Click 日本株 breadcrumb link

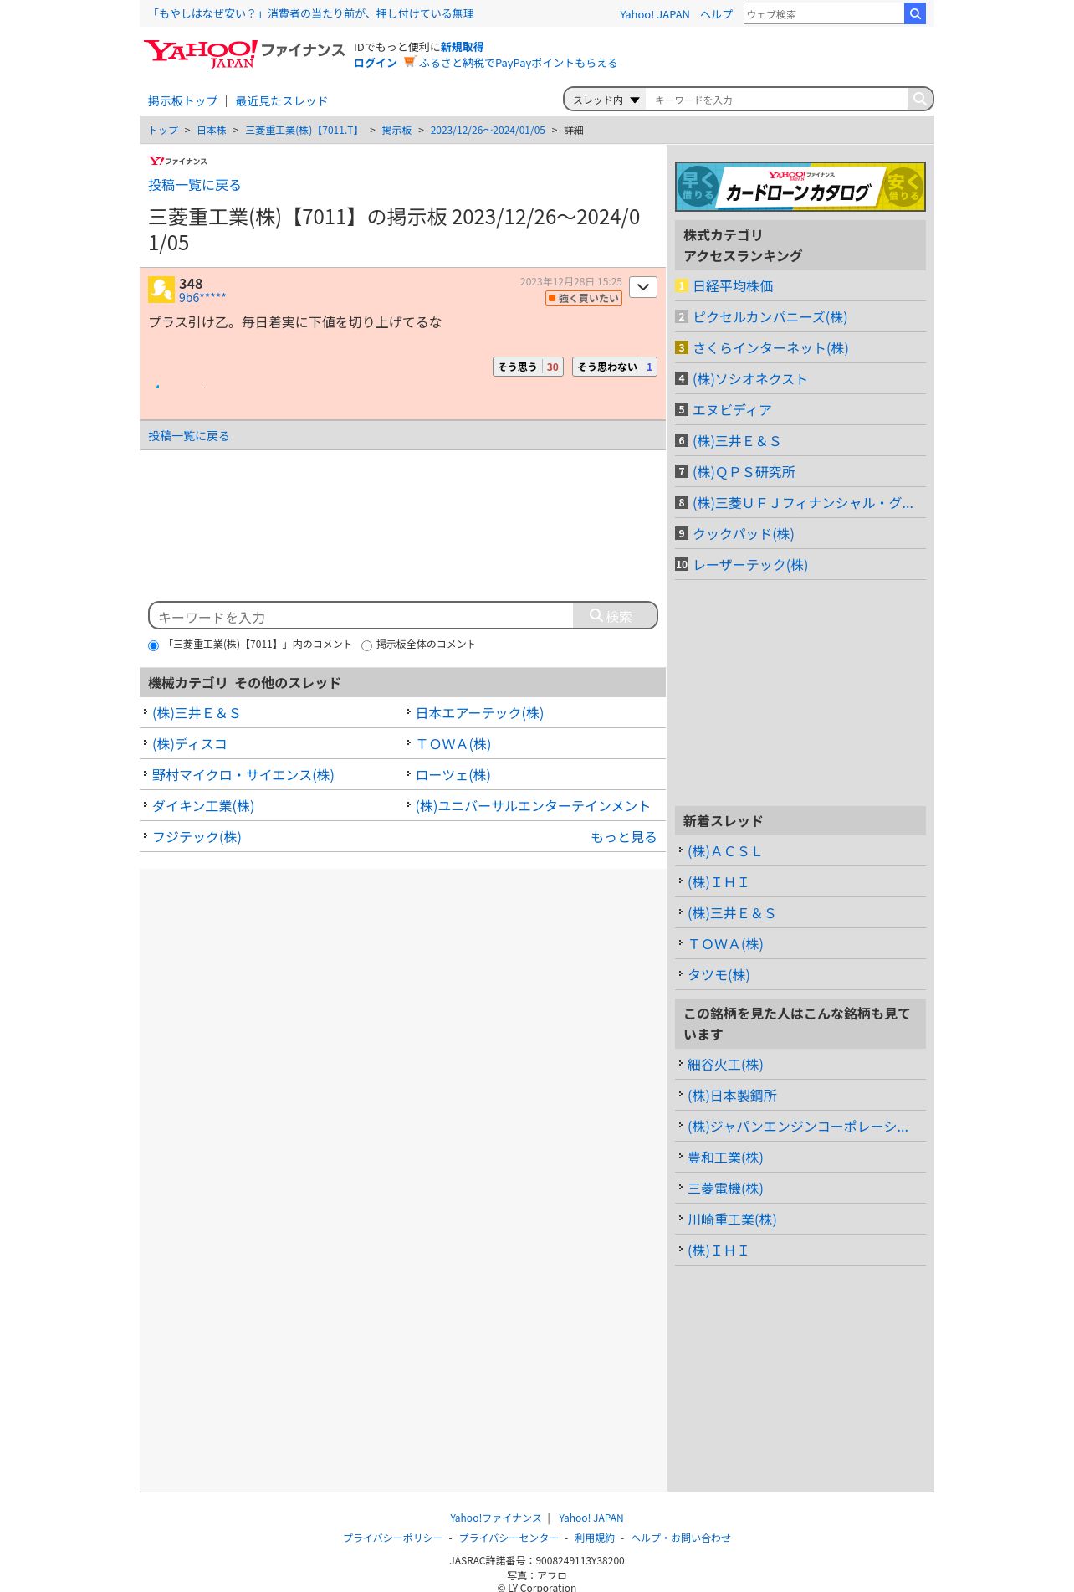coord(212,131)
